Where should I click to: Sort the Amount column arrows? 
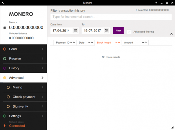[144, 43]
